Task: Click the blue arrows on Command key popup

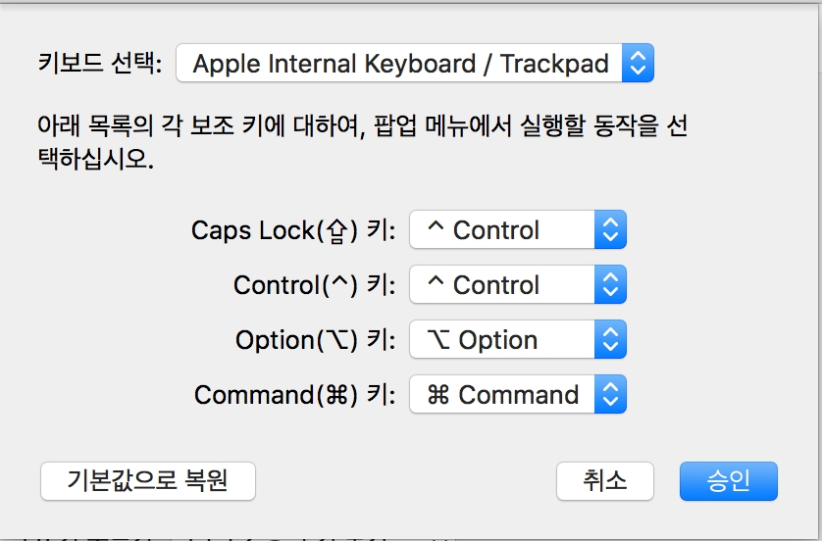Action: pos(610,395)
